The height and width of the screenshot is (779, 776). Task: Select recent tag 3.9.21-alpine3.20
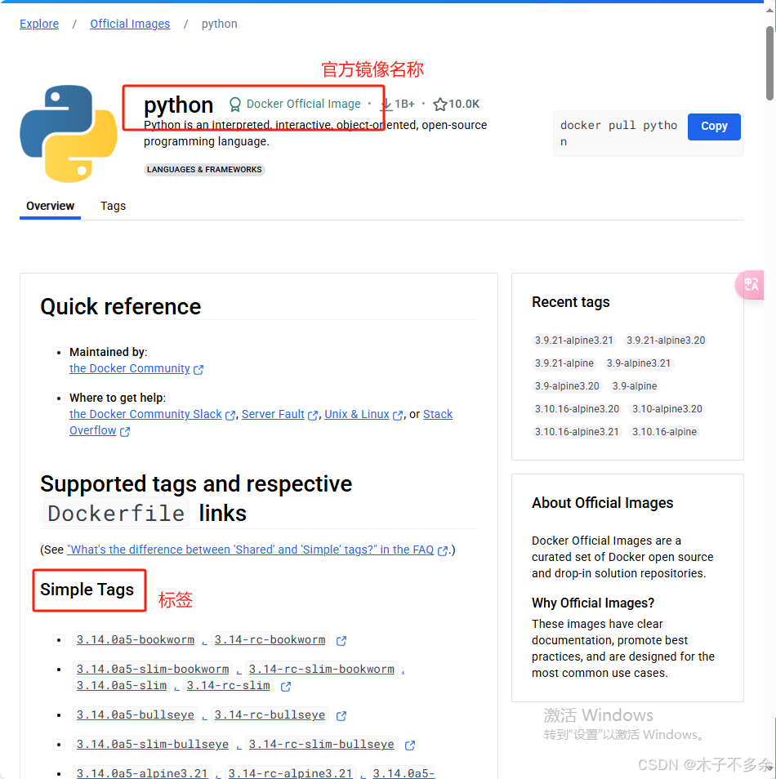(666, 341)
